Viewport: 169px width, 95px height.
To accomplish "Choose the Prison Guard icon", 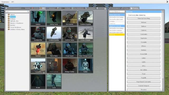I will [x=70, y=50].
